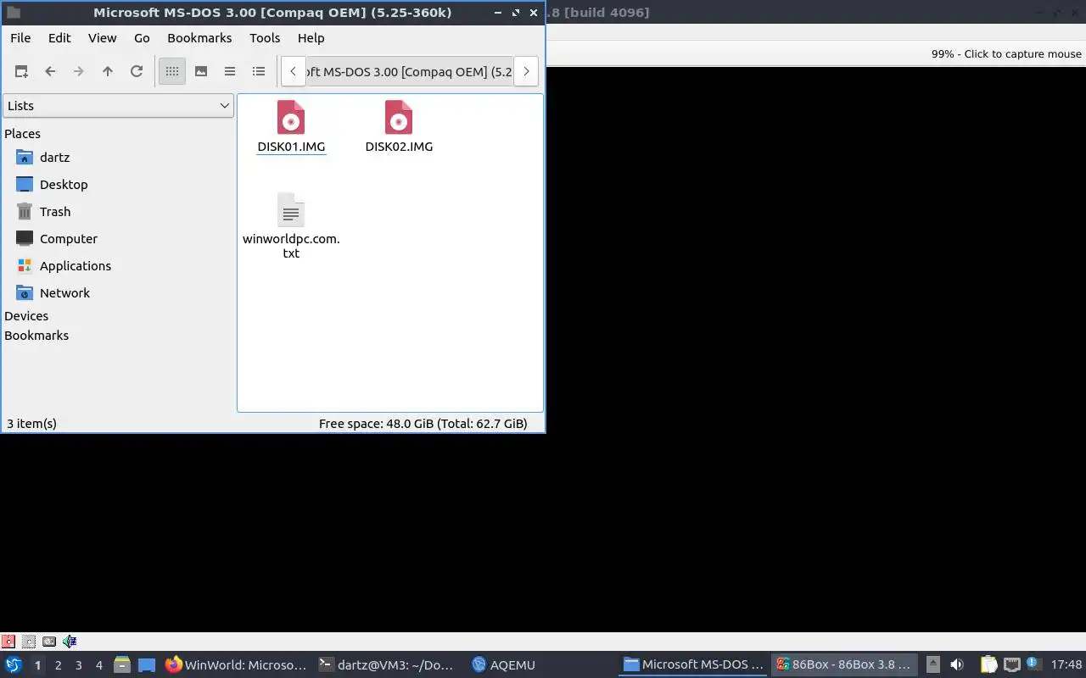The height and width of the screenshot is (678, 1086).
Task: Go forward using the toolbar arrow
Action: tap(79, 71)
